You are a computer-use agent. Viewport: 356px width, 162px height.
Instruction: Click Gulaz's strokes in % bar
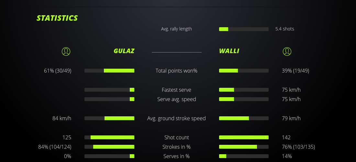coord(109,147)
